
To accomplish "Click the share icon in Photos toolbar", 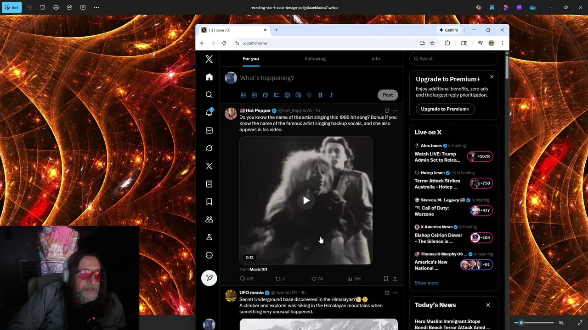I will (69, 7).
